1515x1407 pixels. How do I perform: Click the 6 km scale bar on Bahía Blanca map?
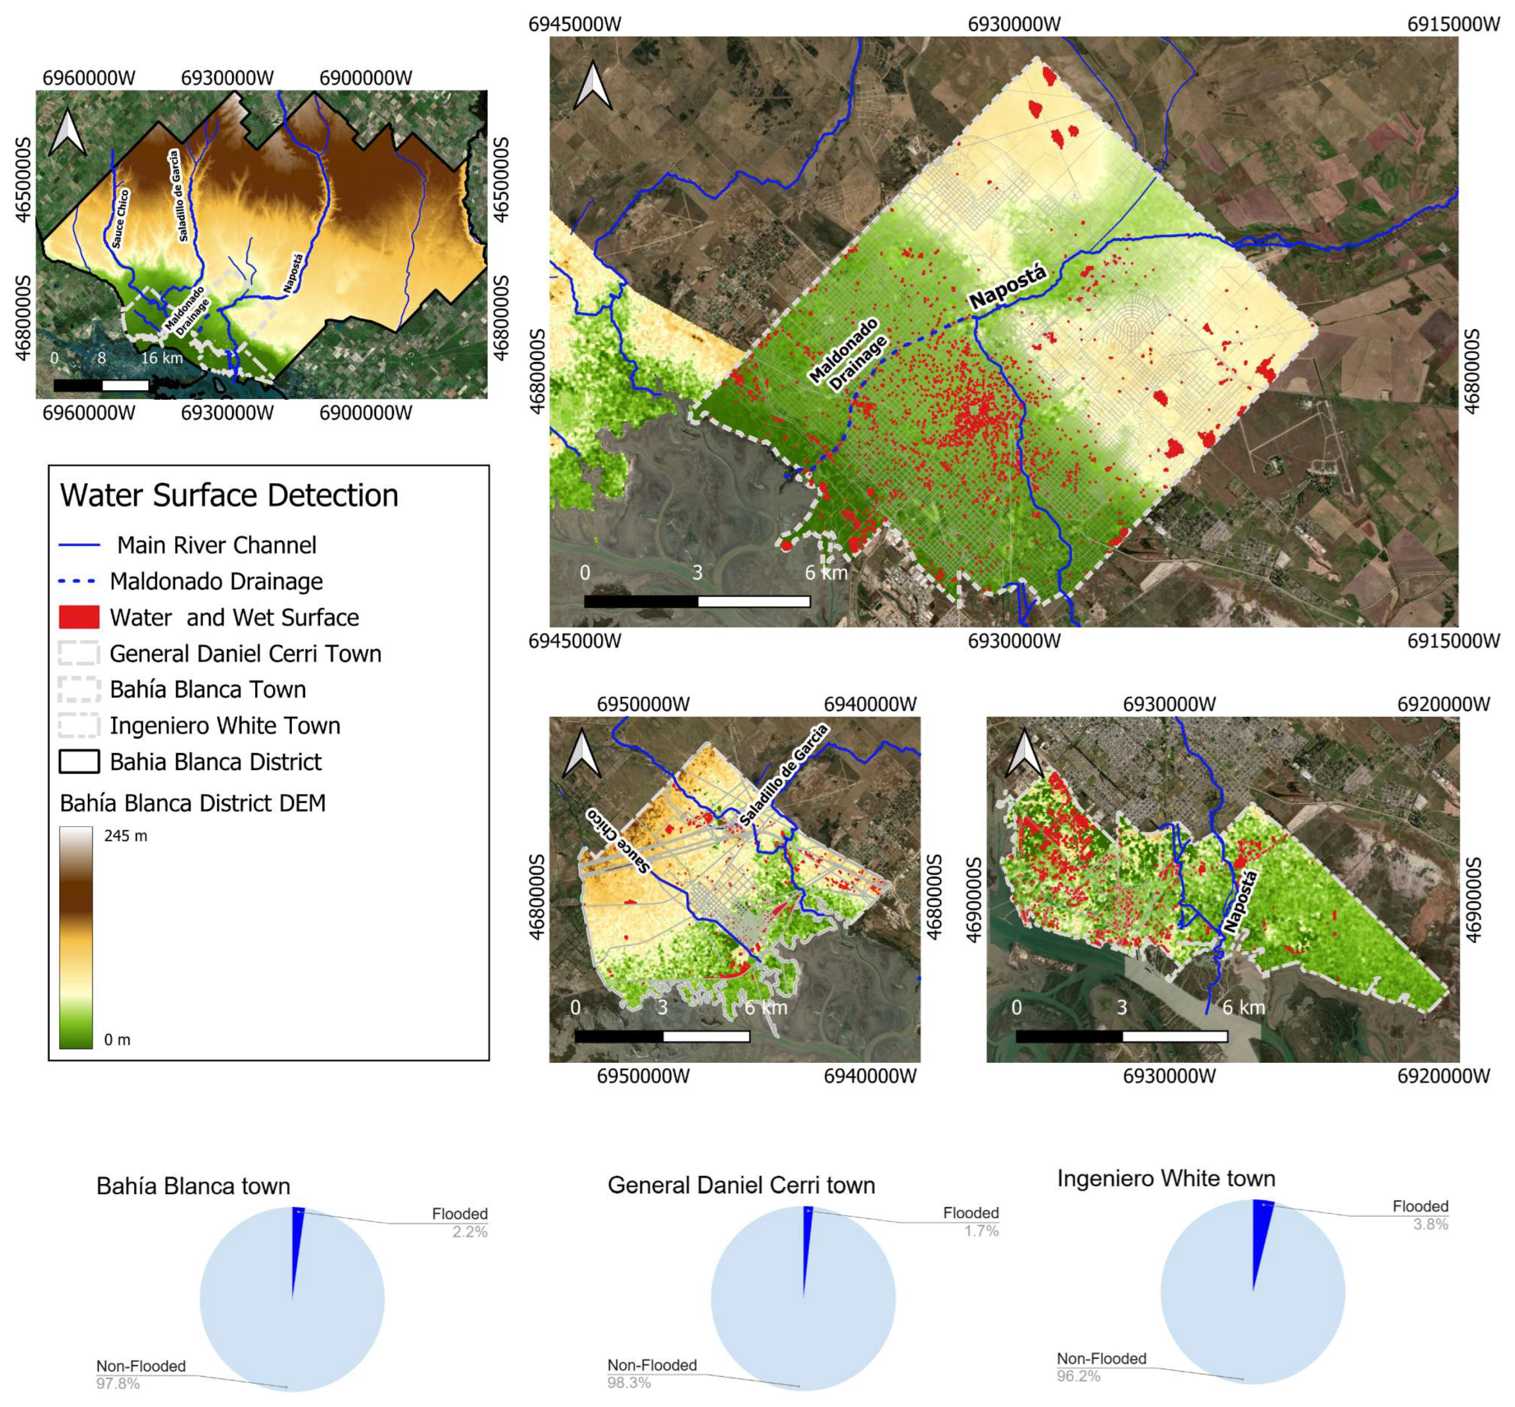click(696, 601)
